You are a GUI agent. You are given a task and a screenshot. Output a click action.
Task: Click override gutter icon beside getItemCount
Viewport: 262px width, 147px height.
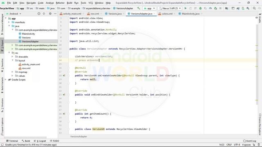click(64, 114)
